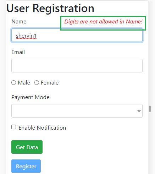Screen dimensions: 155x174
Task: Click the Enable Notification label text
Action: coord(42,128)
